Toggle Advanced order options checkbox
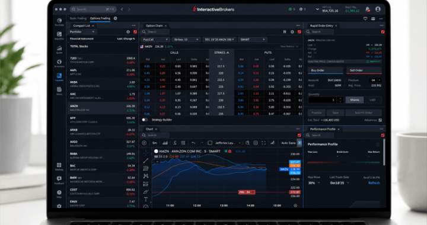 [380, 120]
